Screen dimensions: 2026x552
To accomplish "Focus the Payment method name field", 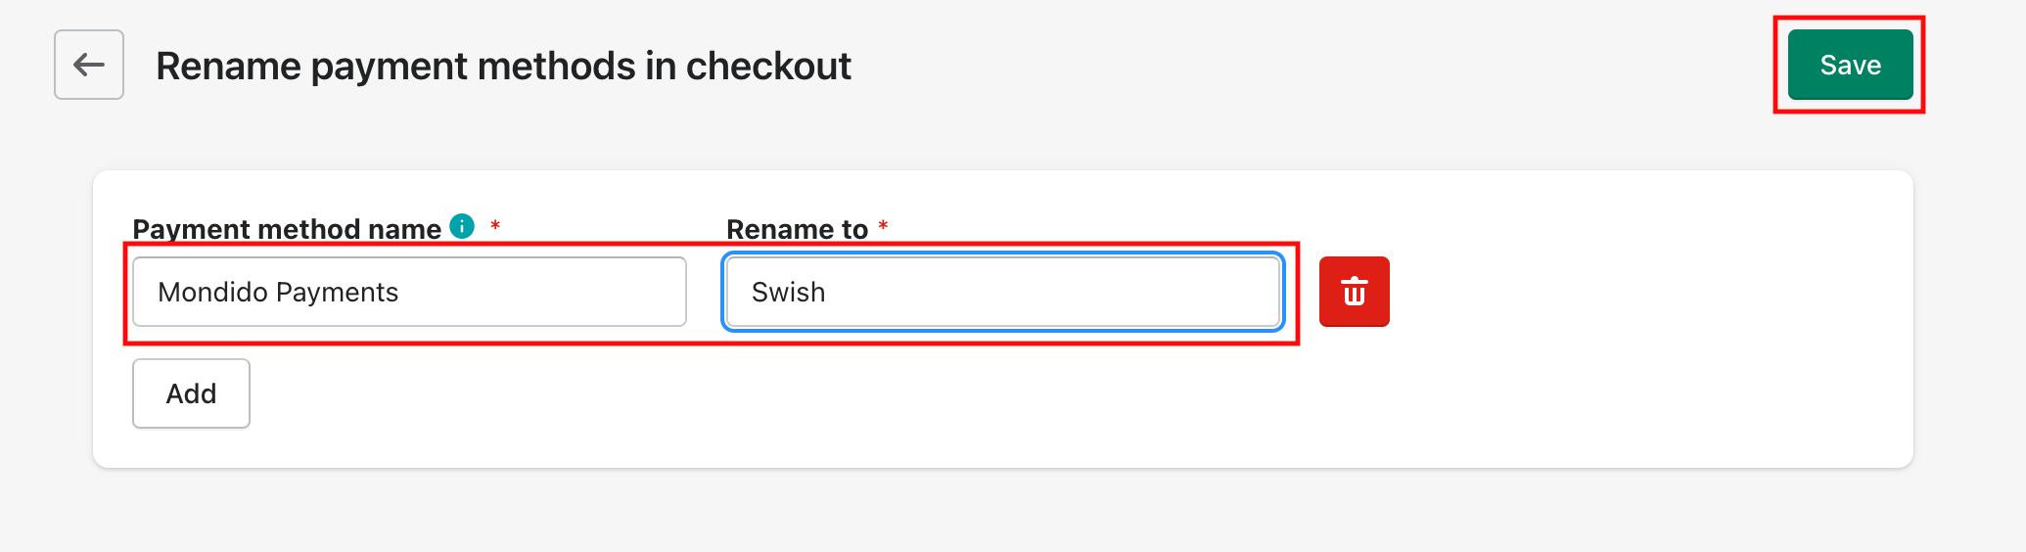I will click(409, 292).
